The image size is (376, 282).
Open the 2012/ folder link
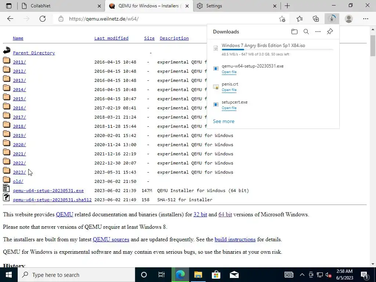[19, 71]
